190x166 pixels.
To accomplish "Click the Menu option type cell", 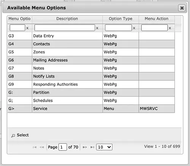I will 121,109.
